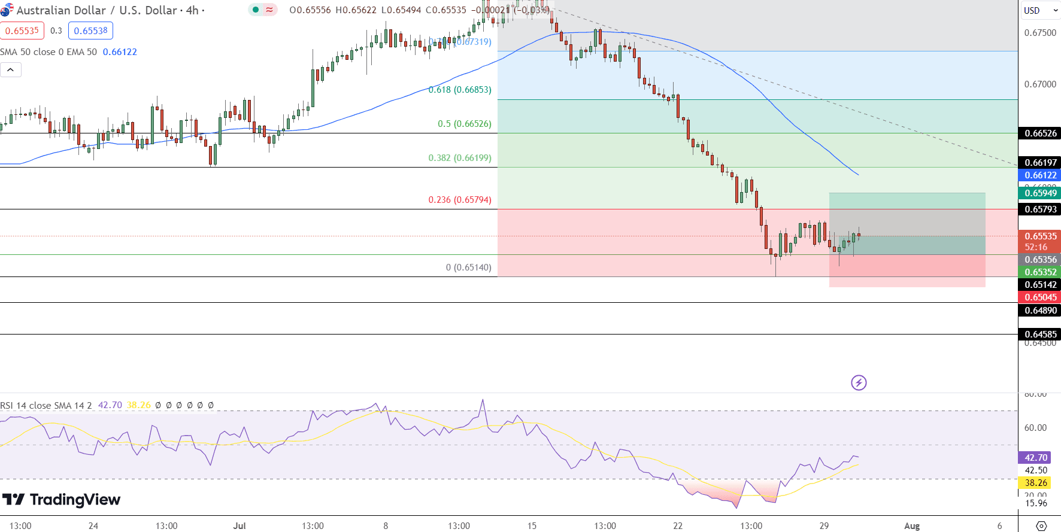Click the 0.67000 price scale value

click(x=1040, y=84)
